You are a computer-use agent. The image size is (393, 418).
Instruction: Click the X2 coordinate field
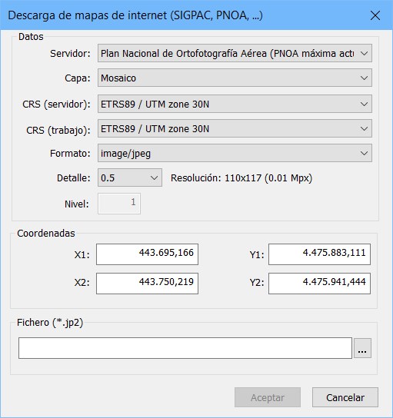(x=147, y=284)
